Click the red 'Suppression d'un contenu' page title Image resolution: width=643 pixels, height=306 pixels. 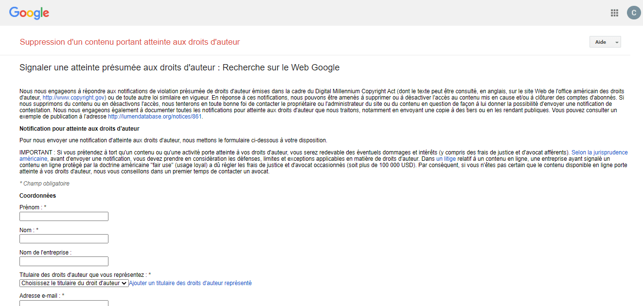click(x=130, y=42)
